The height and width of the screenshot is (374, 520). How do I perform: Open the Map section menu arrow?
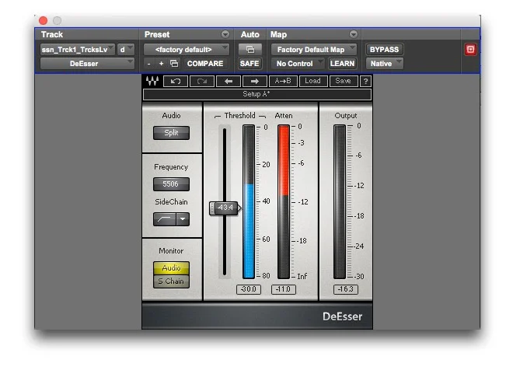point(354,34)
